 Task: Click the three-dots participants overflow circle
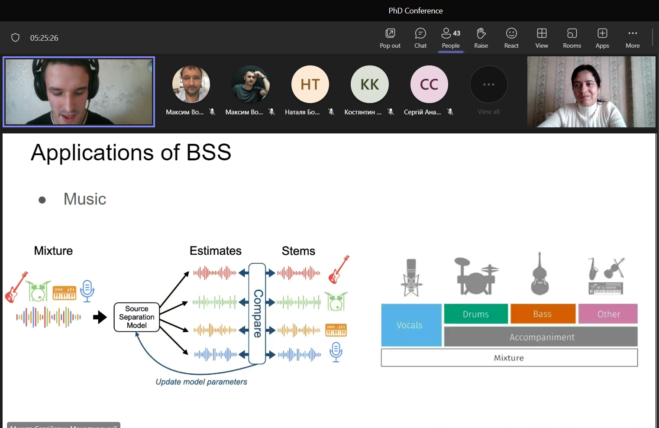pos(488,84)
